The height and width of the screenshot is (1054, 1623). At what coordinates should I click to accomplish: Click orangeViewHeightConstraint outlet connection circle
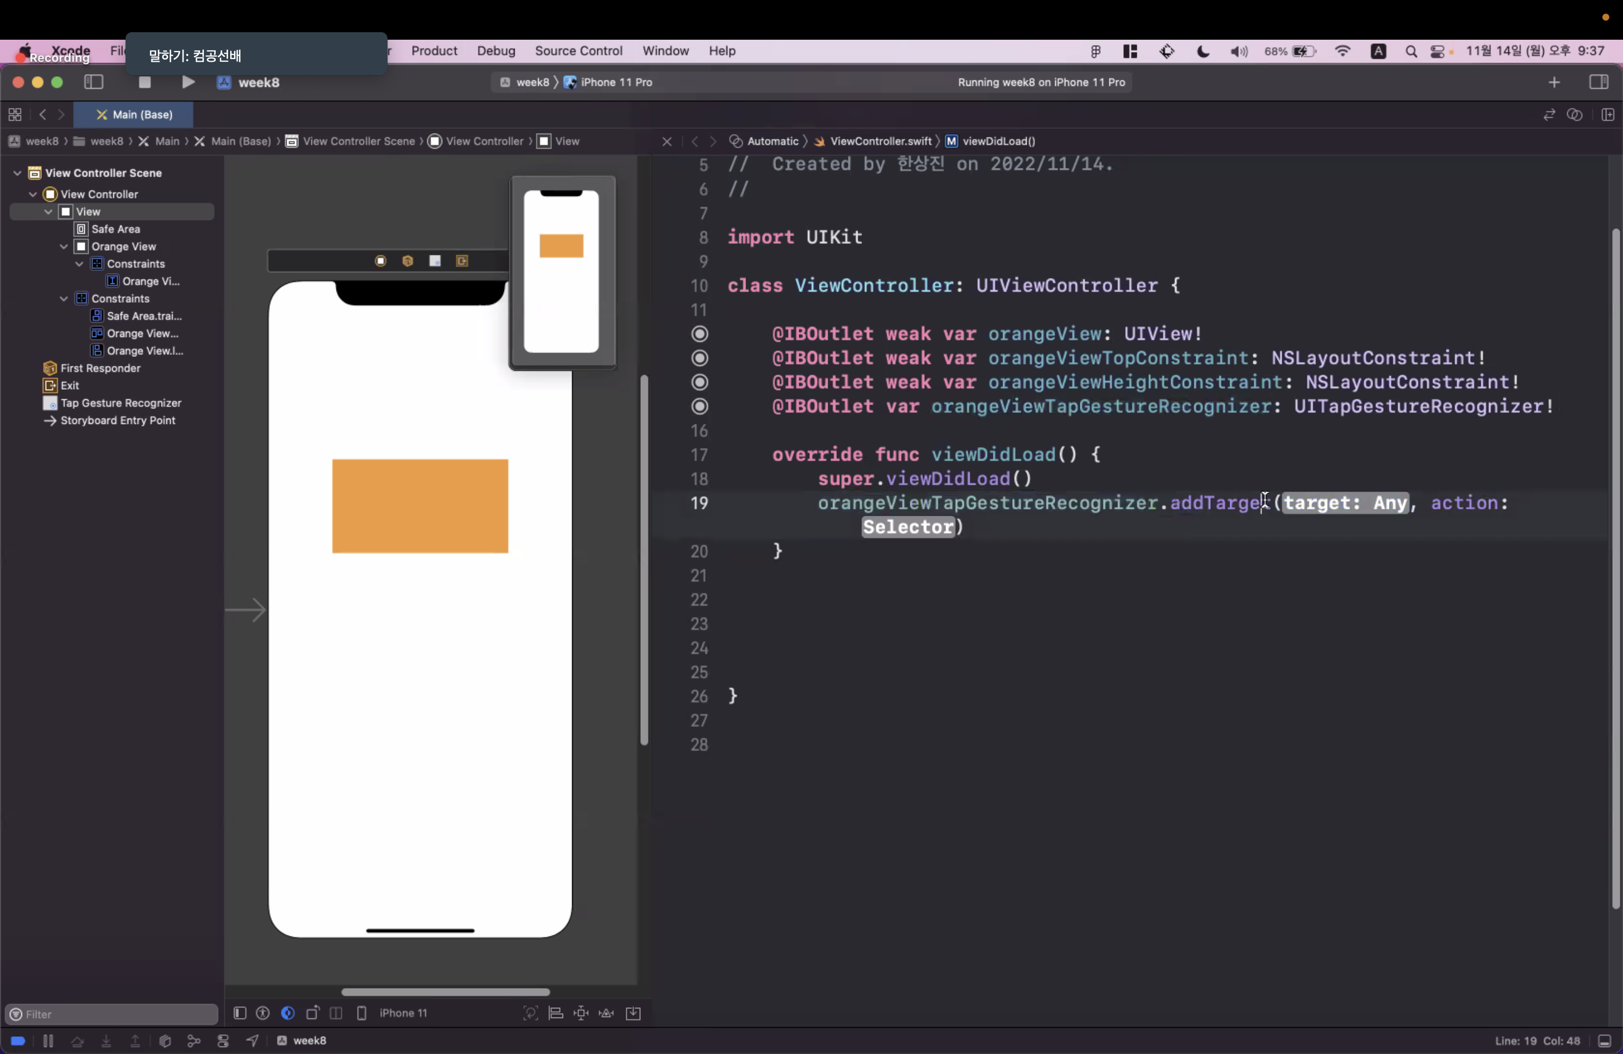click(700, 383)
